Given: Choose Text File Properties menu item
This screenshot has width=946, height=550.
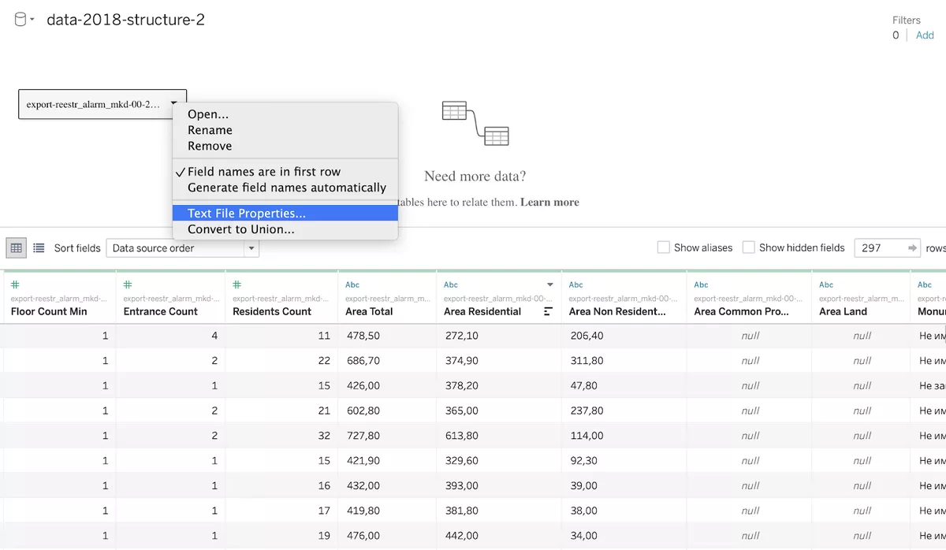Looking at the screenshot, I should (x=247, y=214).
